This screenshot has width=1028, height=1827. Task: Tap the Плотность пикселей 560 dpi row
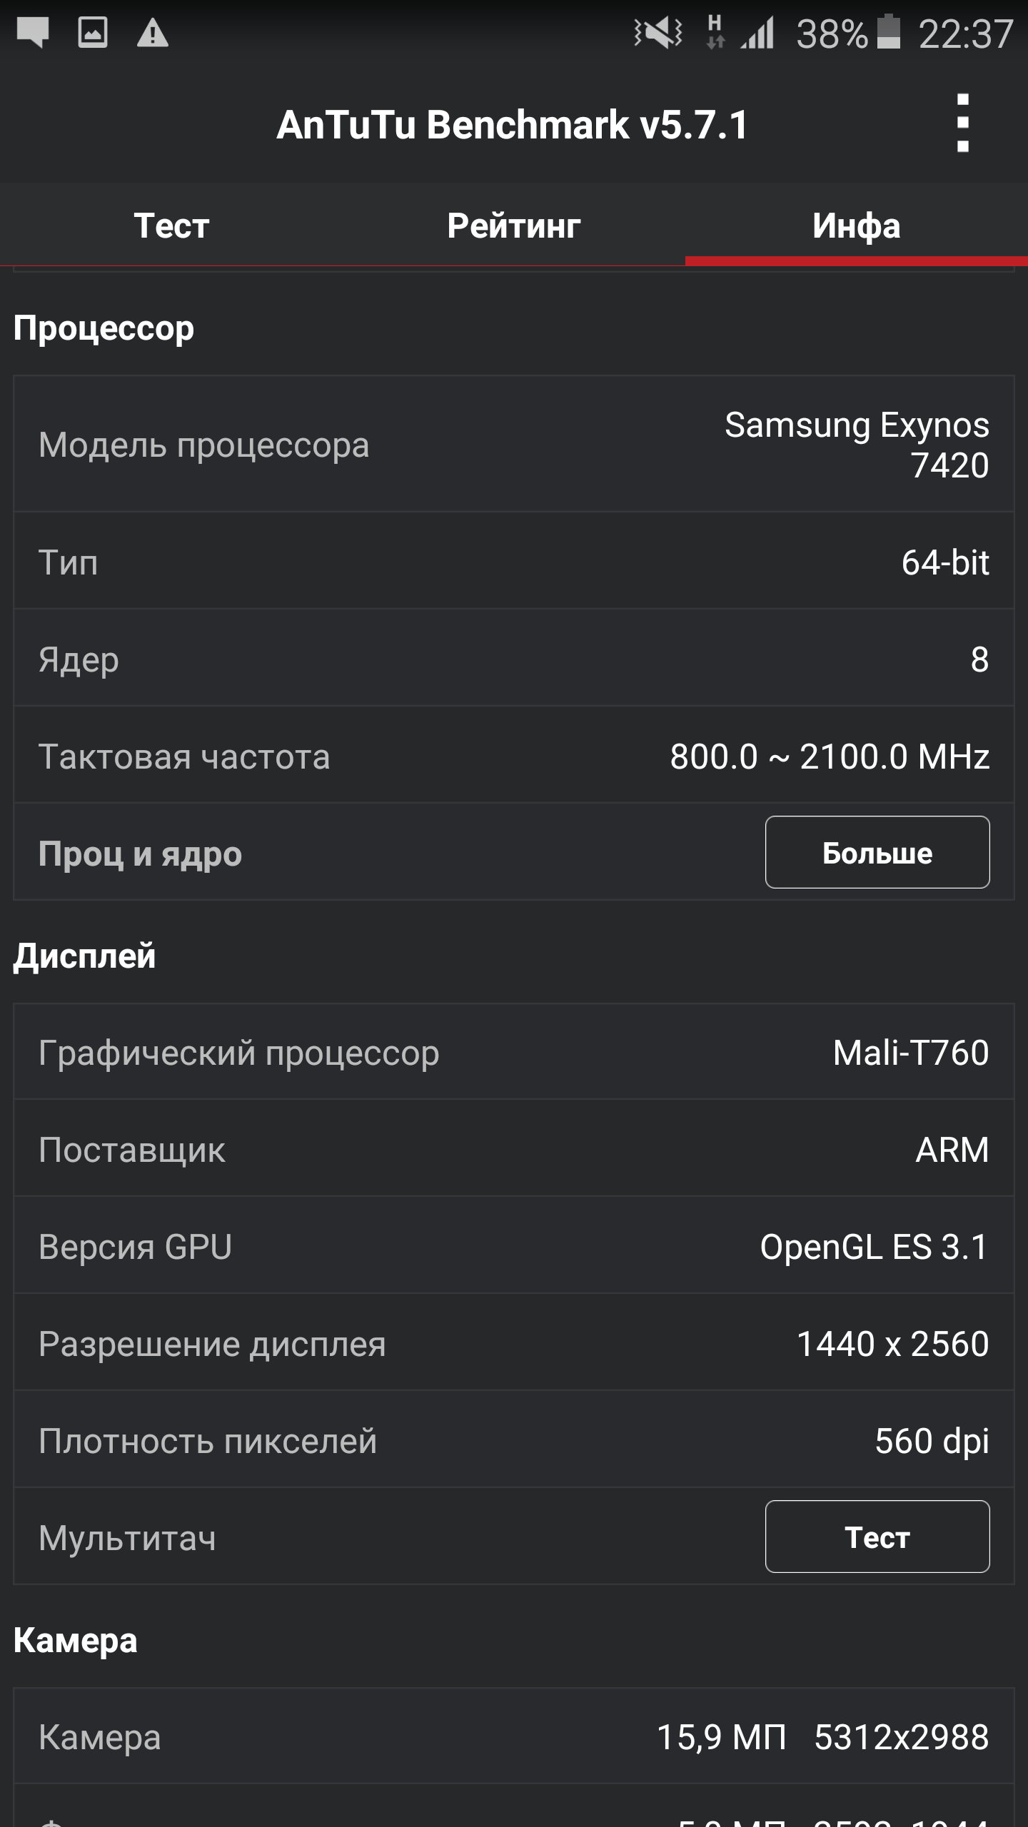[x=514, y=1441]
